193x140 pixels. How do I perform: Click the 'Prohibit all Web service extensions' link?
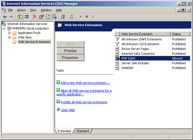pos(84,102)
